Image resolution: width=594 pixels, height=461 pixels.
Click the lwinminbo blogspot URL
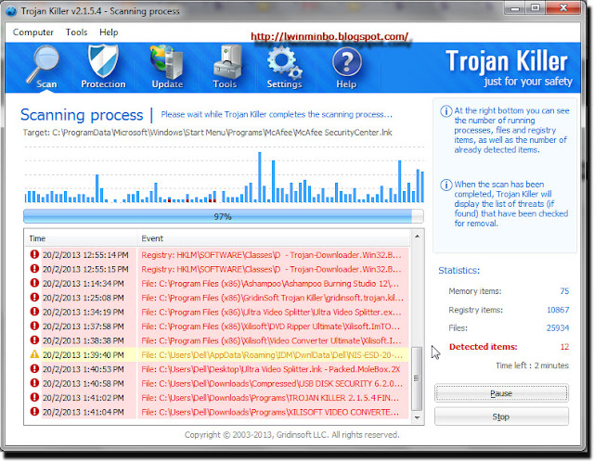(x=329, y=37)
